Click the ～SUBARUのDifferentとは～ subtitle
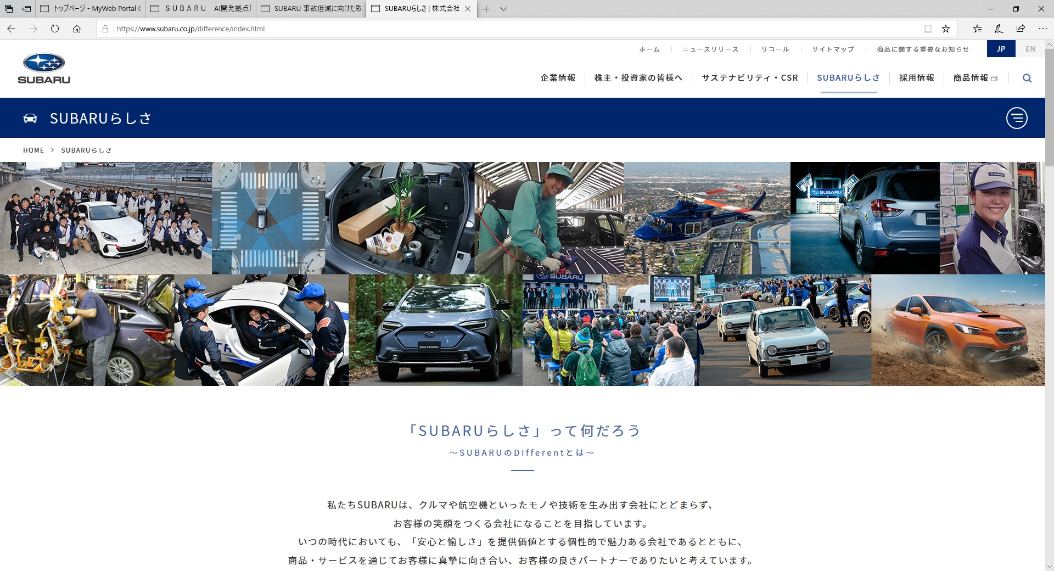Image resolution: width=1054 pixels, height=571 pixels. [x=522, y=453]
